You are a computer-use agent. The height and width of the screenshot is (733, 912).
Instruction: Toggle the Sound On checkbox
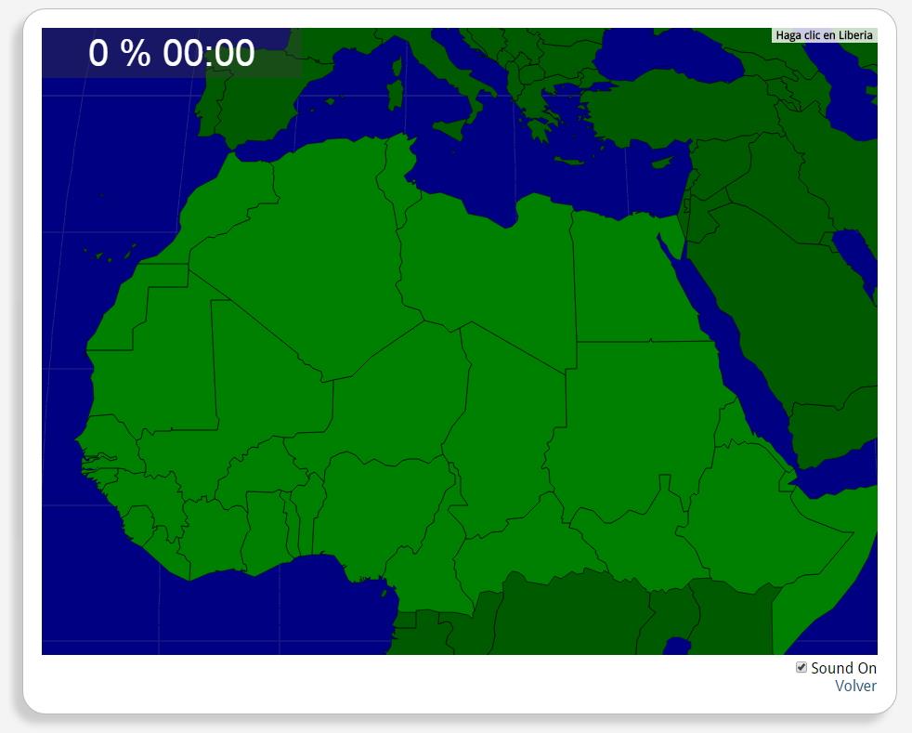(801, 667)
